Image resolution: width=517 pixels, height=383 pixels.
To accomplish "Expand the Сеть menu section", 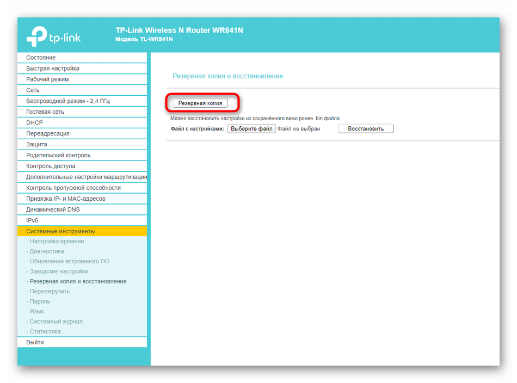I will [x=33, y=90].
